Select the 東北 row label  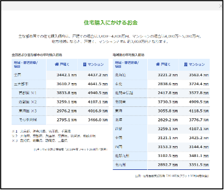click(119, 84)
